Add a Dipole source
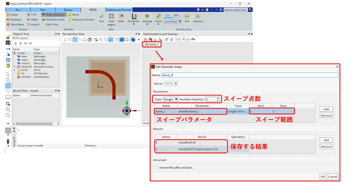Screen dimensions: 356x195 click(12, 15)
